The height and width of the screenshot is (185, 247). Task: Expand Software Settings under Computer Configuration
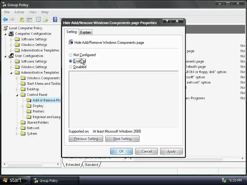[11, 39]
